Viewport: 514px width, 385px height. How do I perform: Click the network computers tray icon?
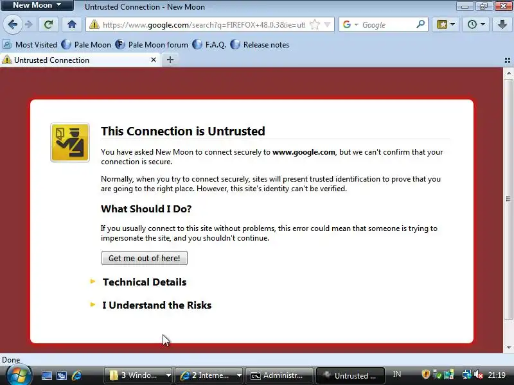pos(467,374)
